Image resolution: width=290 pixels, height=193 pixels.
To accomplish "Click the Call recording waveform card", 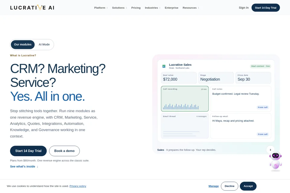I will tap(185, 99).
